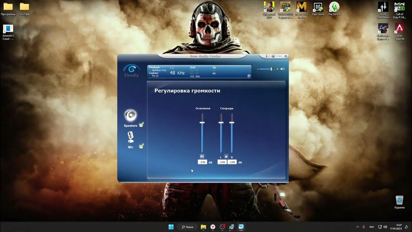The height and width of the screenshot is (232, 412).
Task: Select Call of Duty desktop shortcut
Action: [x=399, y=10]
